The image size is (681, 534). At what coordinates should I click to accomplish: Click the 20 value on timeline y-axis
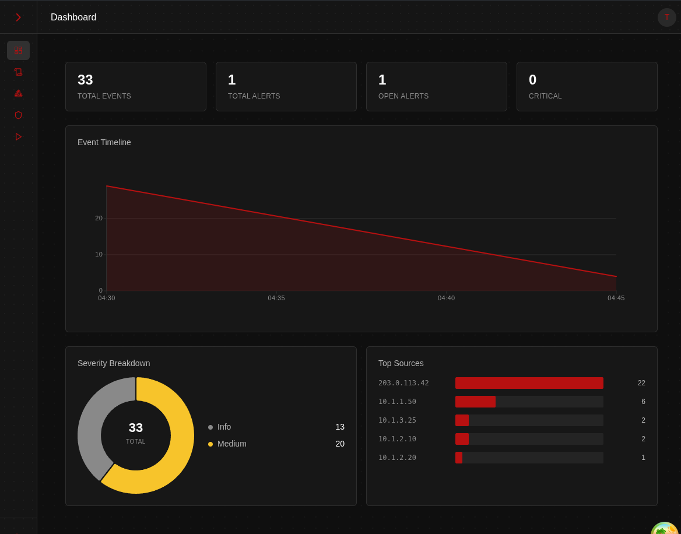click(x=99, y=218)
